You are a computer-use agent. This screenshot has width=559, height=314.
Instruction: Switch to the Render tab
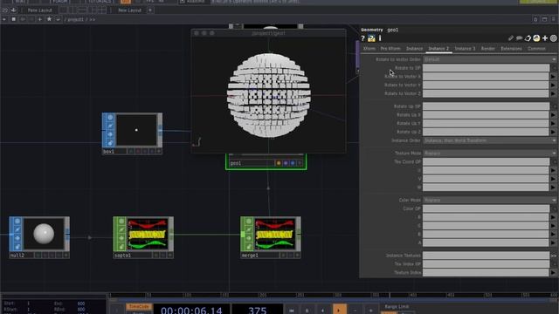[487, 49]
